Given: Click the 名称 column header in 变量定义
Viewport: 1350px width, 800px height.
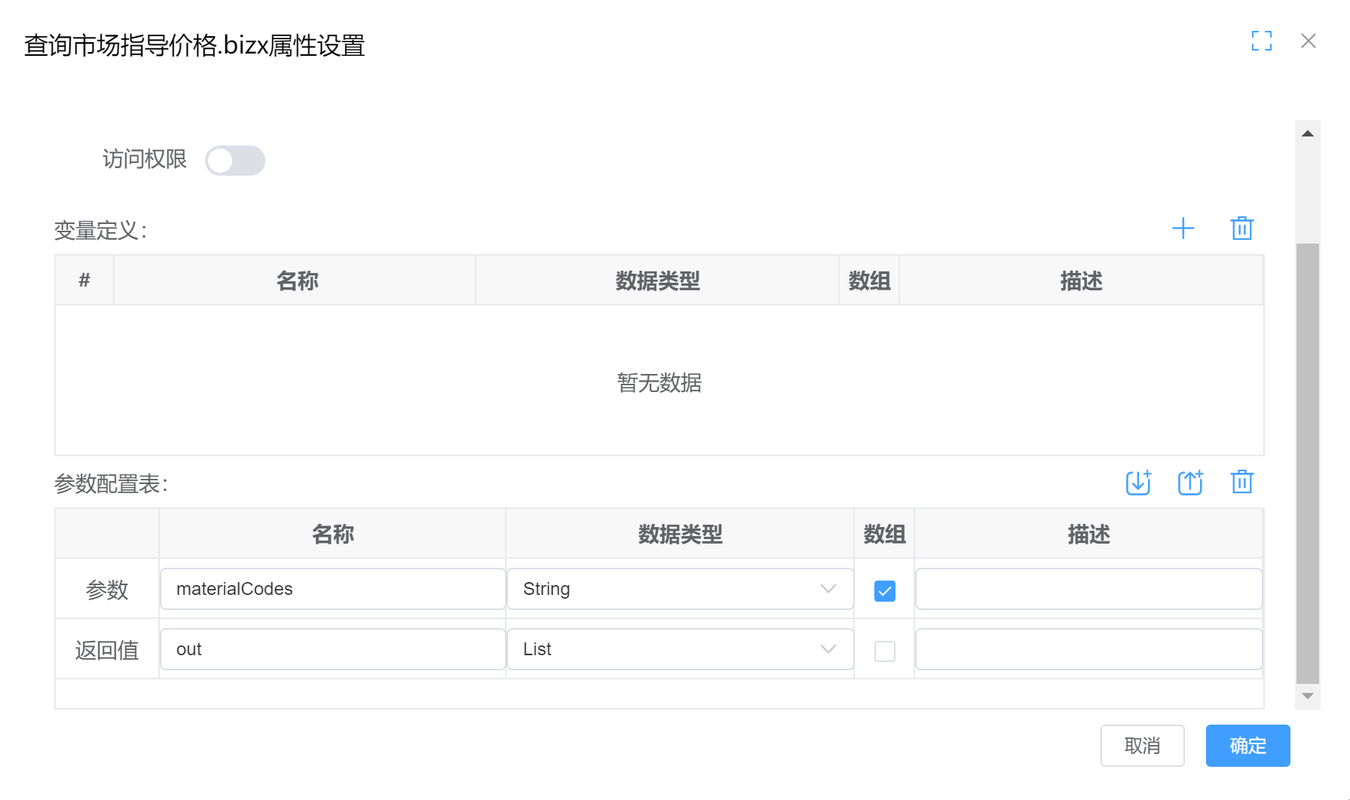Looking at the screenshot, I should [296, 280].
